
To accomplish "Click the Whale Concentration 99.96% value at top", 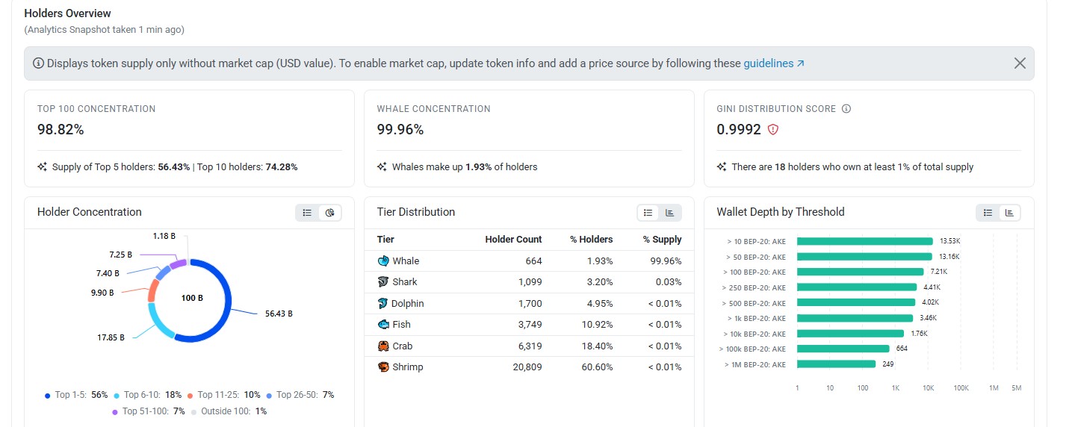I will (400, 130).
